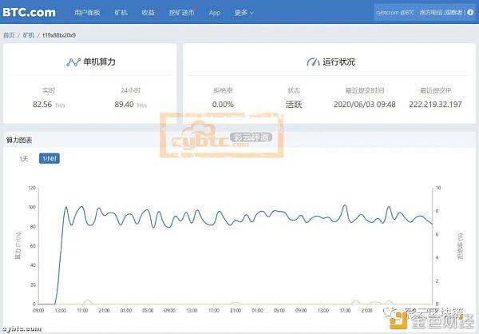
Task: Click the info icon beside account name
Action: [470, 12]
